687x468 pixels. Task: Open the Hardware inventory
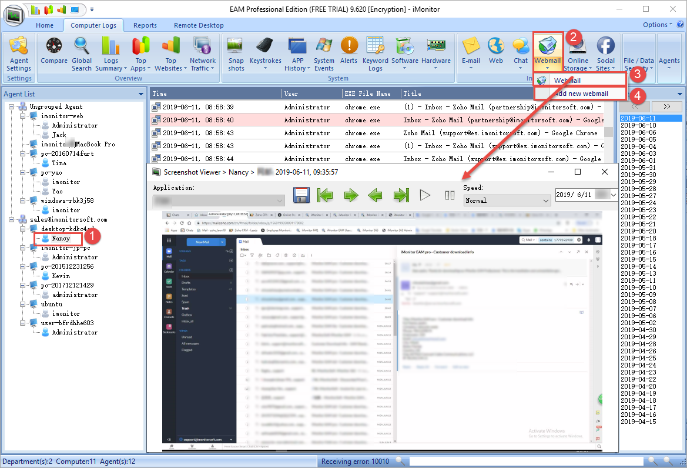tap(436, 54)
